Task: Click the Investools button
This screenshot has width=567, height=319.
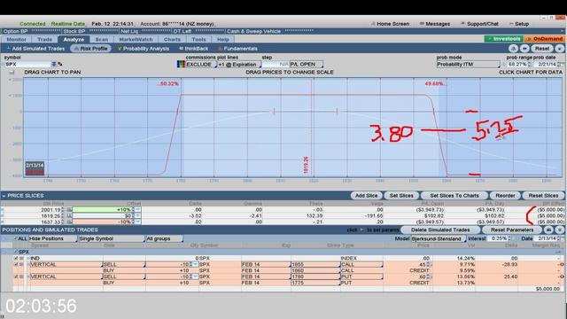Action: tap(503, 39)
